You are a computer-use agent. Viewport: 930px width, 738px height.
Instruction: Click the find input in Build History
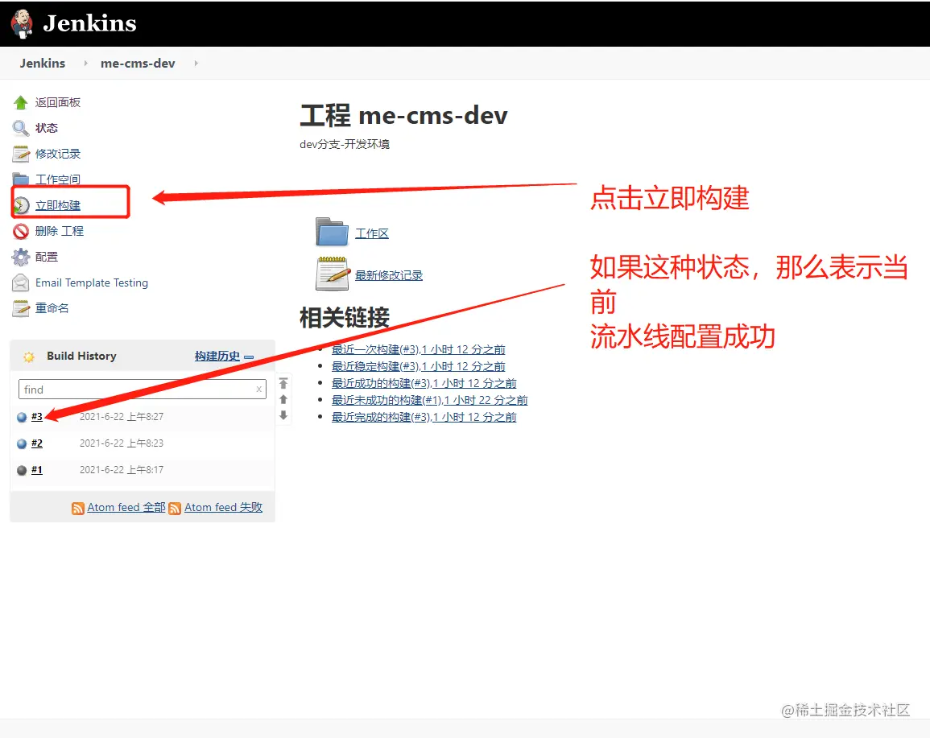coord(129,390)
